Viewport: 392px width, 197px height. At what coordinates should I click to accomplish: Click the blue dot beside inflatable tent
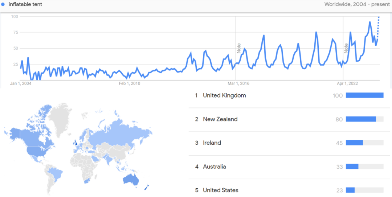point(3,4)
